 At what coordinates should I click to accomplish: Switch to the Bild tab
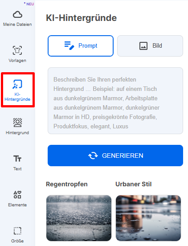(150, 46)
